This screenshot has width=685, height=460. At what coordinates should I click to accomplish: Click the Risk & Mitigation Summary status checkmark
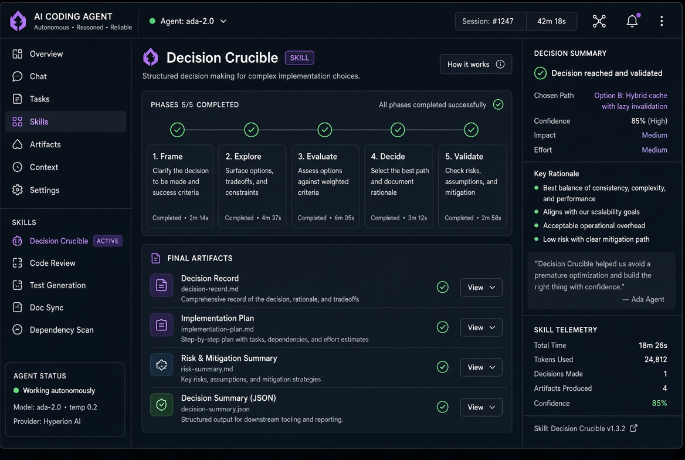[x=443, y=367]
